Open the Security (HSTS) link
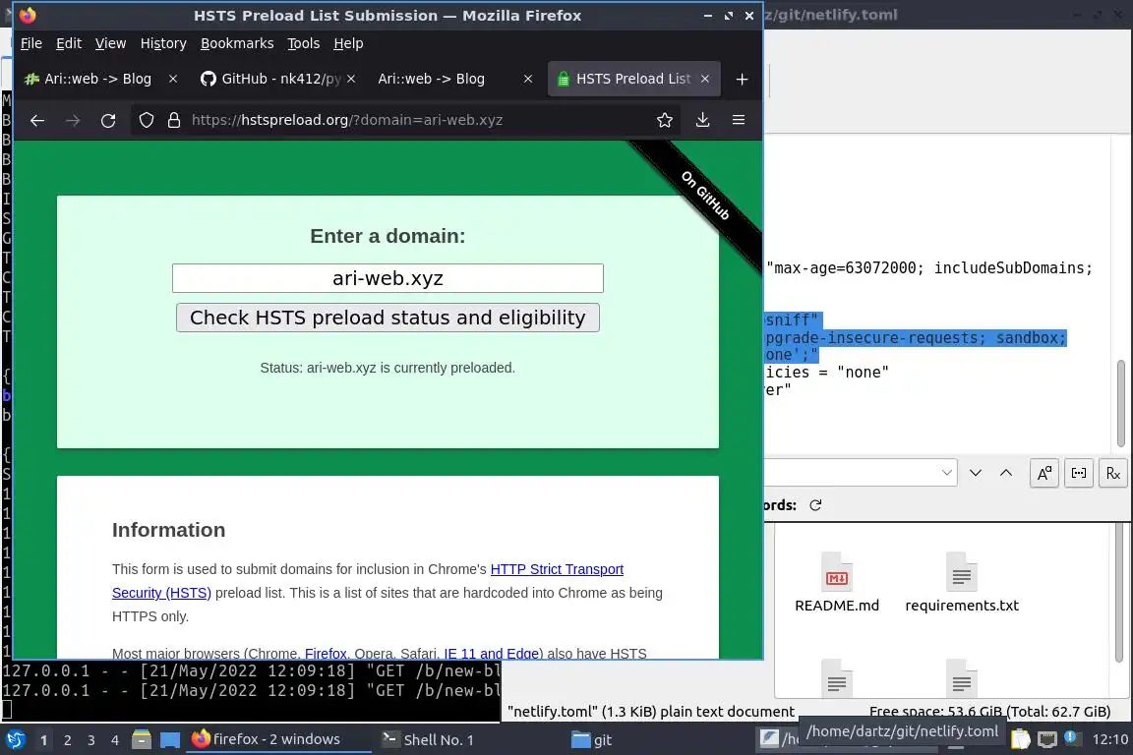Screen dimensions: 1133x755 tap(162, 593)
